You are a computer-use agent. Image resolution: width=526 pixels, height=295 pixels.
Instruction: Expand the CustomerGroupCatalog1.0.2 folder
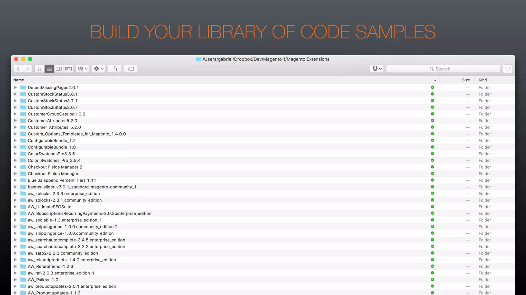click(x=15, y=114)
